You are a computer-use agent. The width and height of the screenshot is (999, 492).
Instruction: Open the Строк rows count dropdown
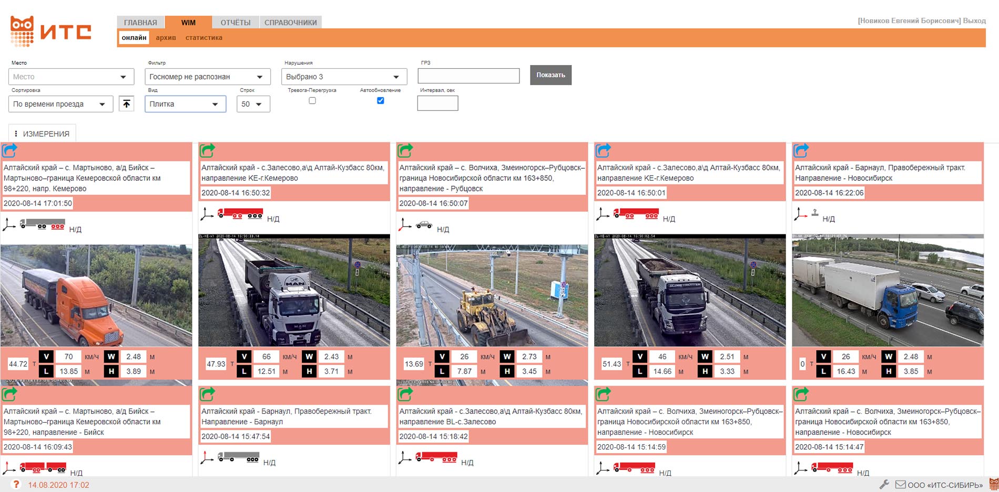(x=252, y=104)
